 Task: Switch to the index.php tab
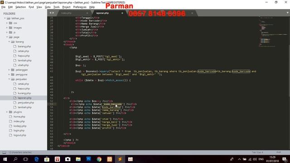66,13
